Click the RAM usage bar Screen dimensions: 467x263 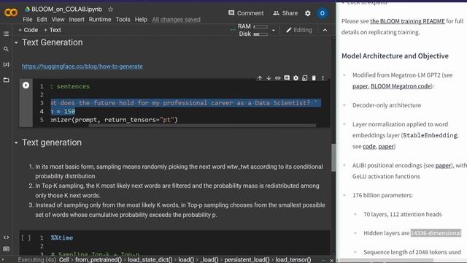(x=260, y=26)
